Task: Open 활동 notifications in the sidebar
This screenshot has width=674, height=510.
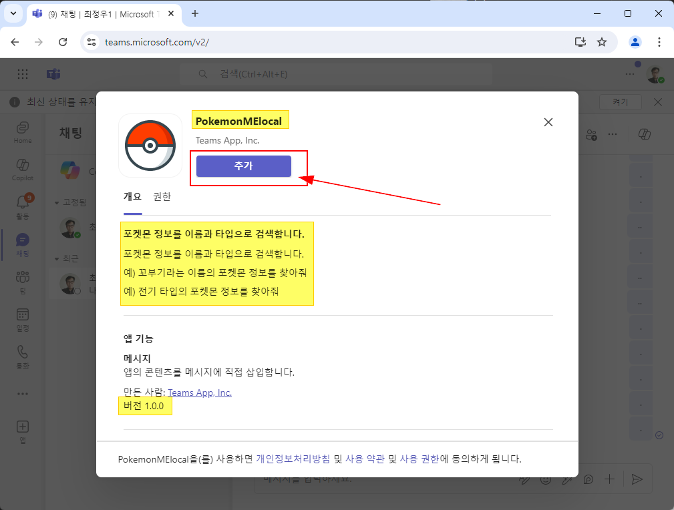Action: point(22,207)
